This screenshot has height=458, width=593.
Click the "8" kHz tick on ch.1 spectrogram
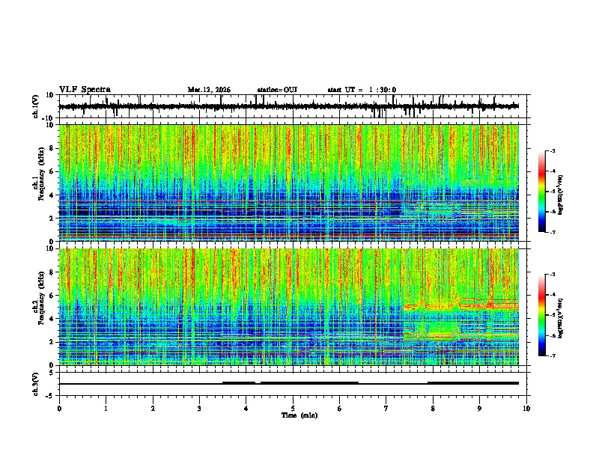pos(52,148)
